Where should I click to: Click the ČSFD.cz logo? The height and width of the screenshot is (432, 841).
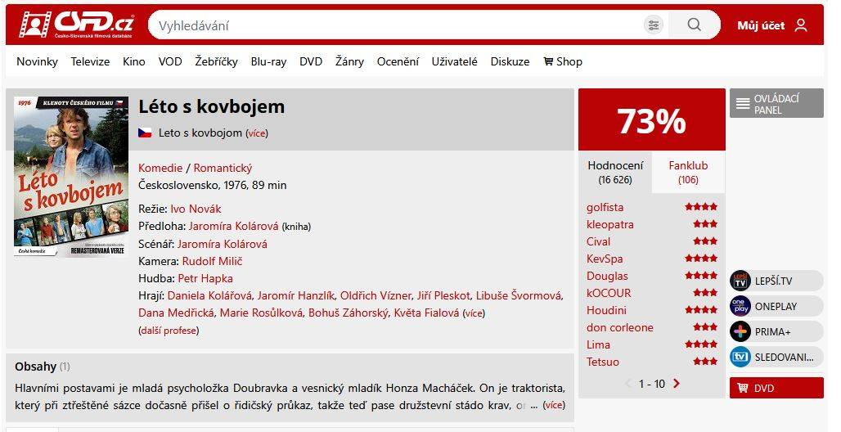(77, 25)
